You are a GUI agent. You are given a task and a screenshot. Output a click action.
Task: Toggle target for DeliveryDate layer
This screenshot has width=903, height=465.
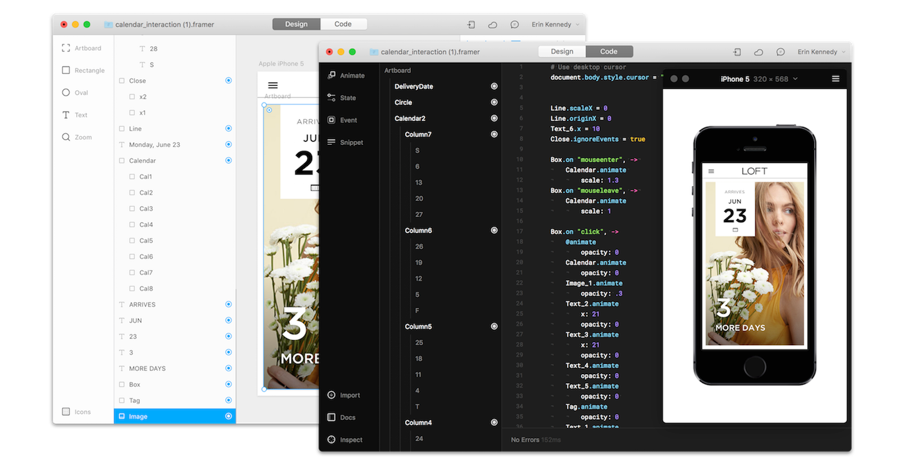point(494,86)
